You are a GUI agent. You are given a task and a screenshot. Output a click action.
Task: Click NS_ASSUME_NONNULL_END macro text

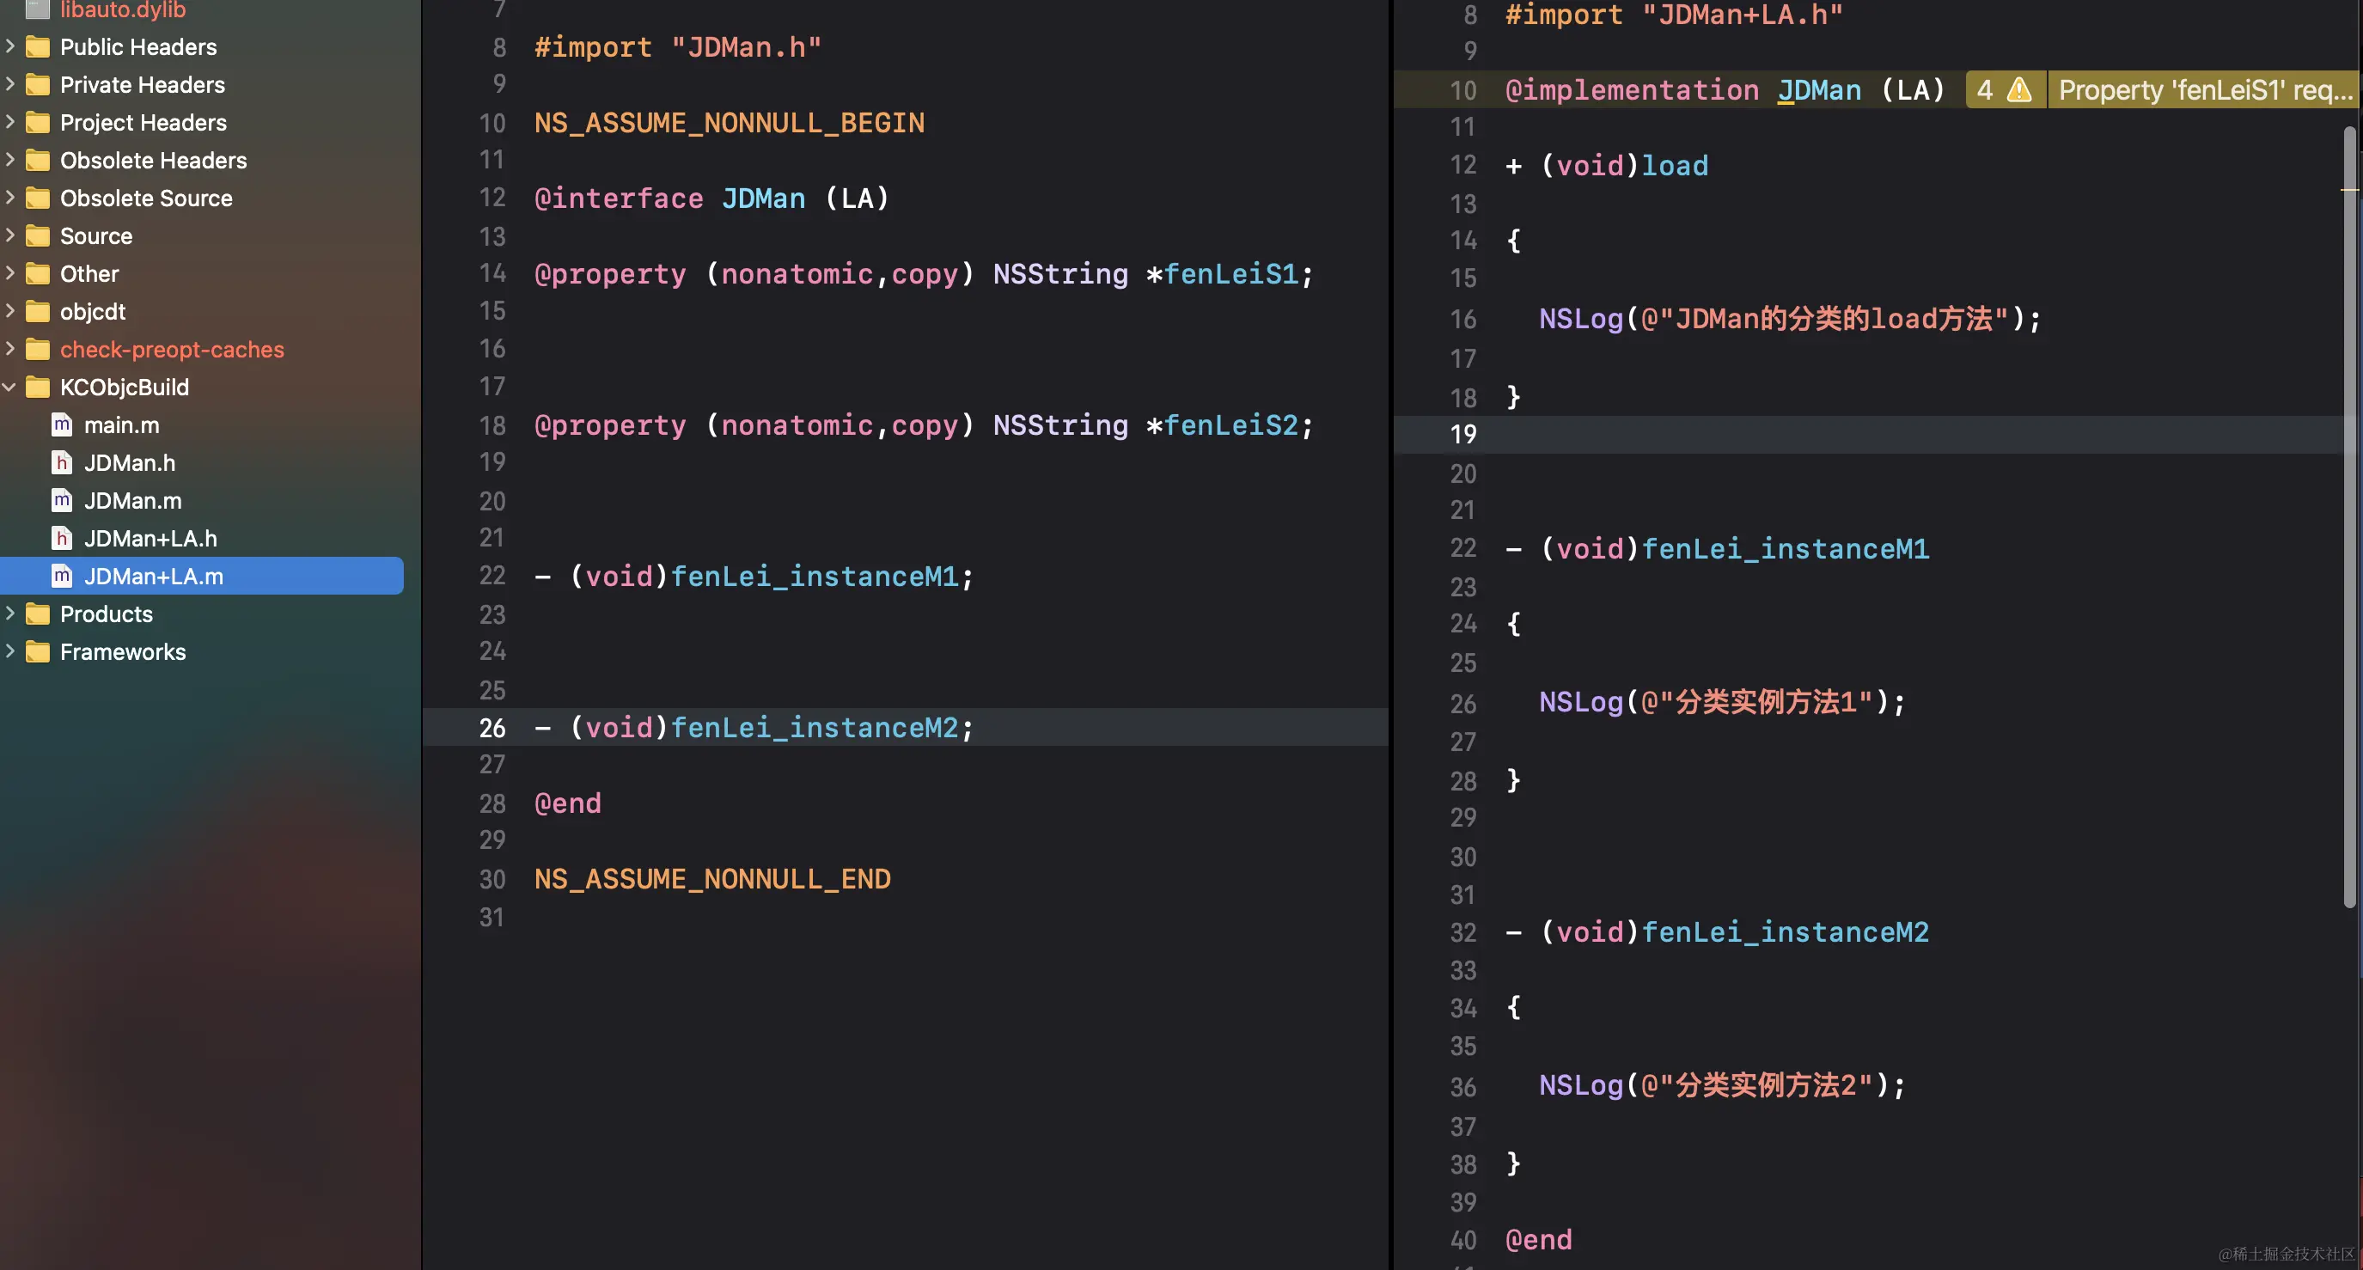click(x=712, y=879)
